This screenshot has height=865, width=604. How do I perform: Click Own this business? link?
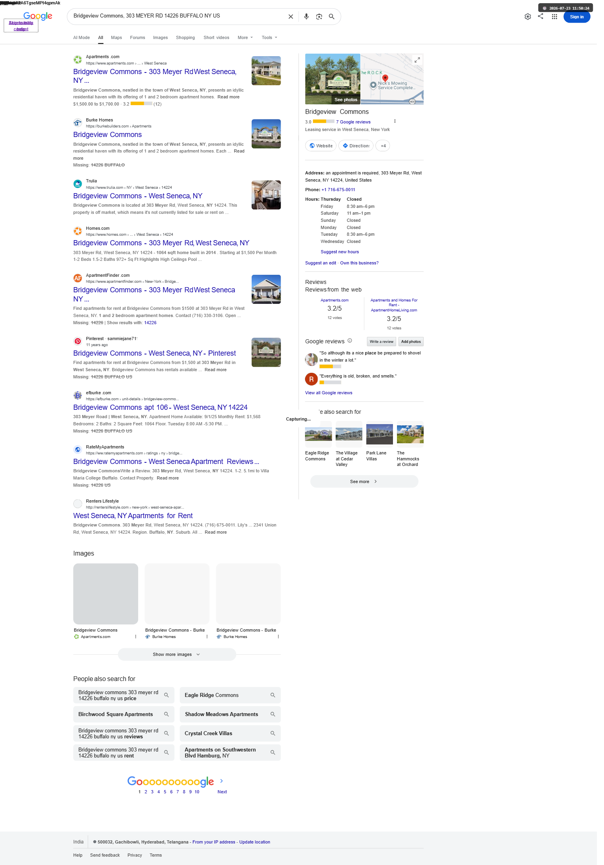(359, 263)
